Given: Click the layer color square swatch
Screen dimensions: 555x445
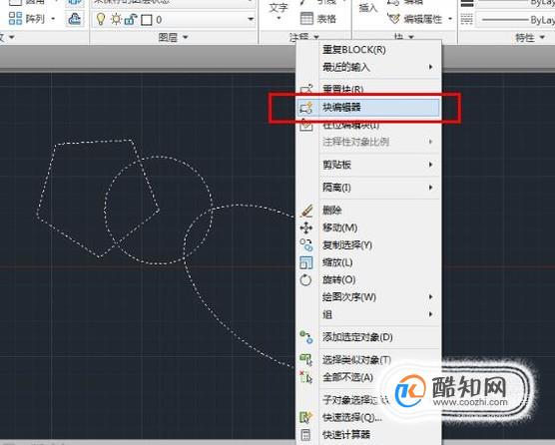Looking at the screenshot, I should tap(147, 20).
